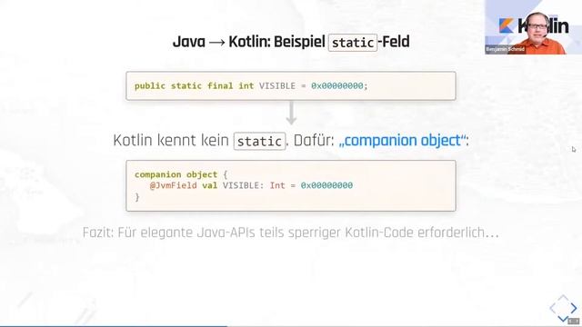Navigate up with the faded up arrow
Image resolution: width=582 pixels, height=327 pixels.
563,298
